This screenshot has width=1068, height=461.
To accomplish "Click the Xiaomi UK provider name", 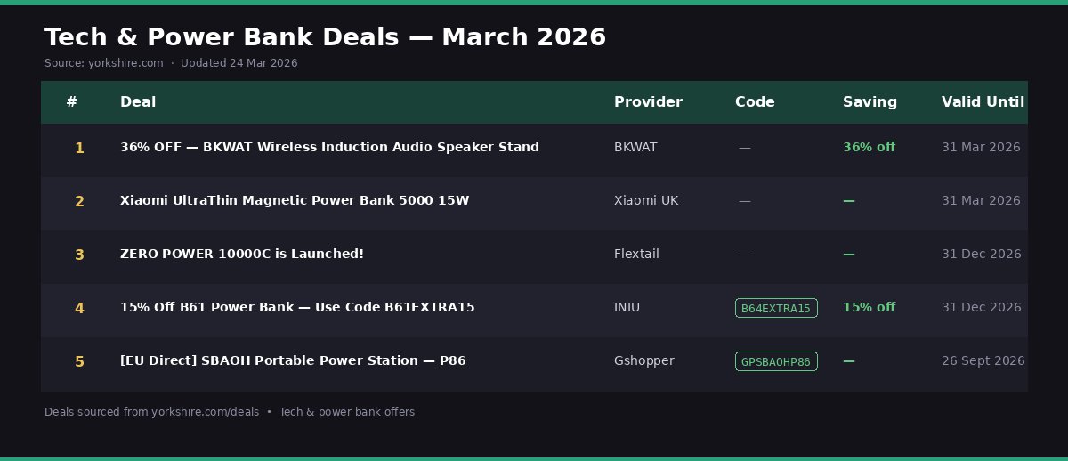I will [x=646, y=200].
